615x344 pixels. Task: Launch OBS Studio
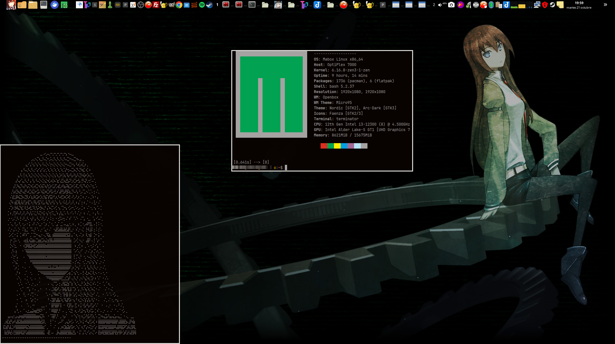pos(141,5)
